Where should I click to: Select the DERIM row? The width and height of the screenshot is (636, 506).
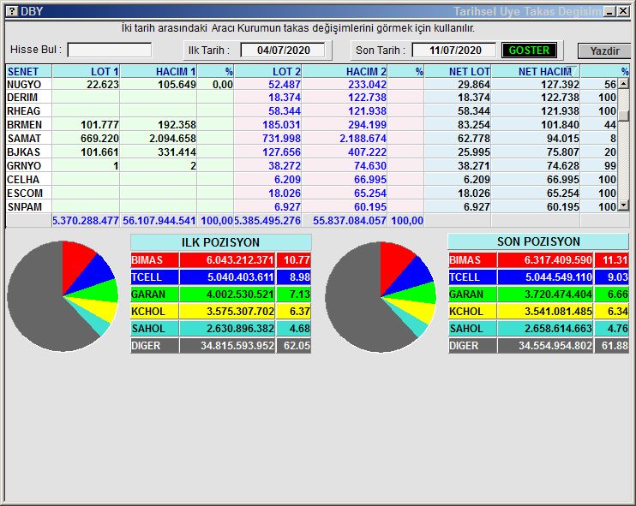pyautogui.click(x=311, y=98)
